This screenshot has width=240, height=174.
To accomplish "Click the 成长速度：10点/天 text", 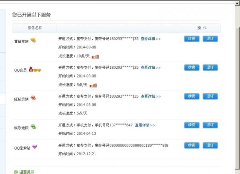I will click(74, 56).
